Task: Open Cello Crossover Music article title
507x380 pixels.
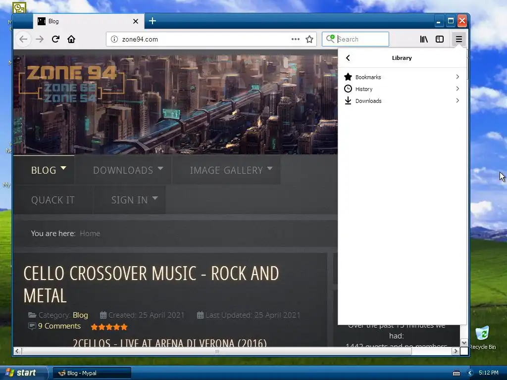Action: click(152, 285)
